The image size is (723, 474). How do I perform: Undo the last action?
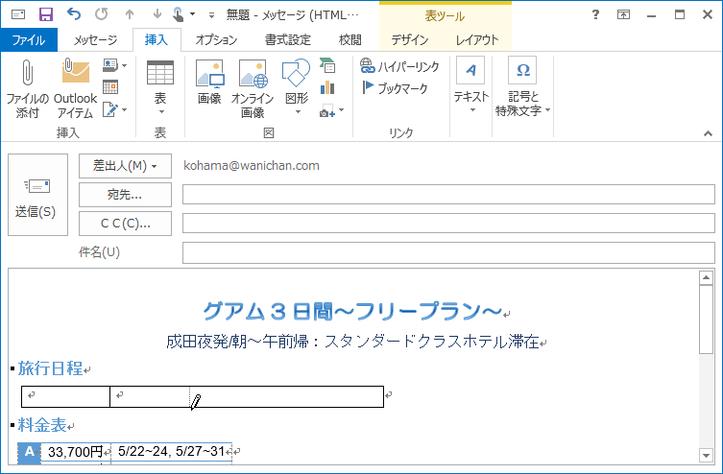pos(74,14)
